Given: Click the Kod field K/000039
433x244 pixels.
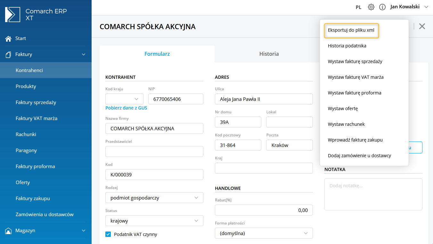Looking at the screenshot, I should (x=154, y=175).
